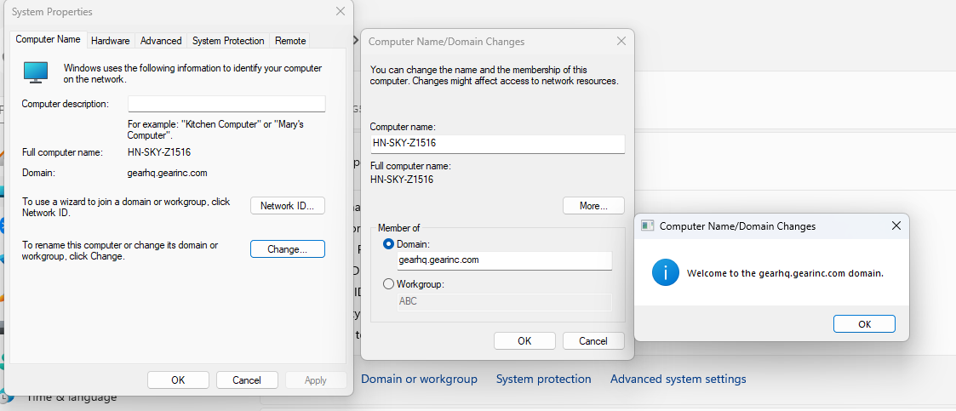The width and height of the screenshot is (956, 411).
Task: Click the More... button
Action: [593, 206]
